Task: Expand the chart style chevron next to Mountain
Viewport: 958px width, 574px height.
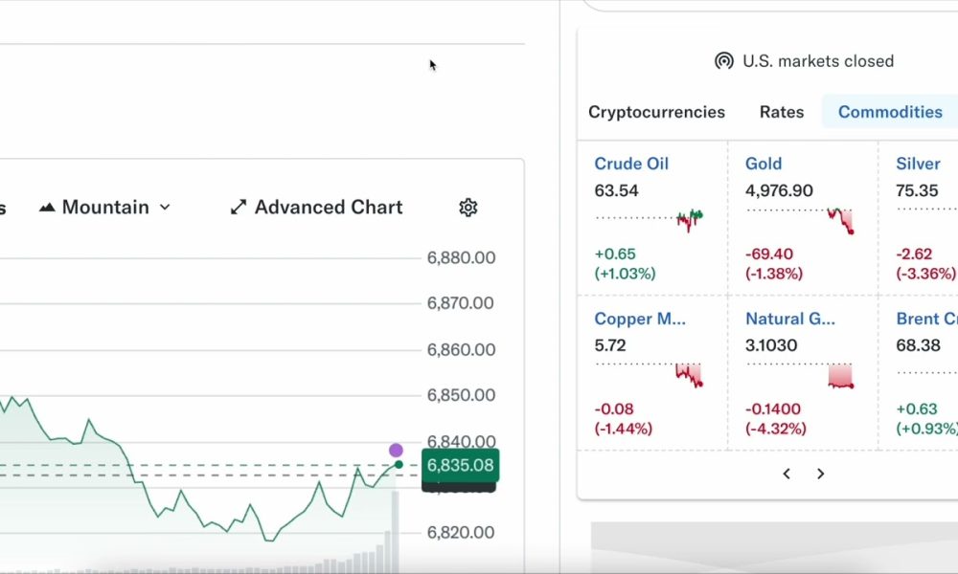Action: tap(166, 207)
